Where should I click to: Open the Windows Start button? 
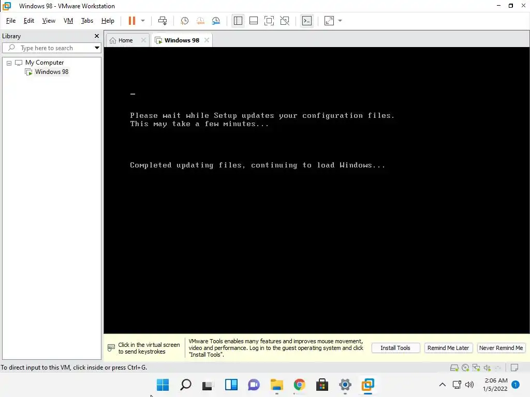tap(163, 385)
